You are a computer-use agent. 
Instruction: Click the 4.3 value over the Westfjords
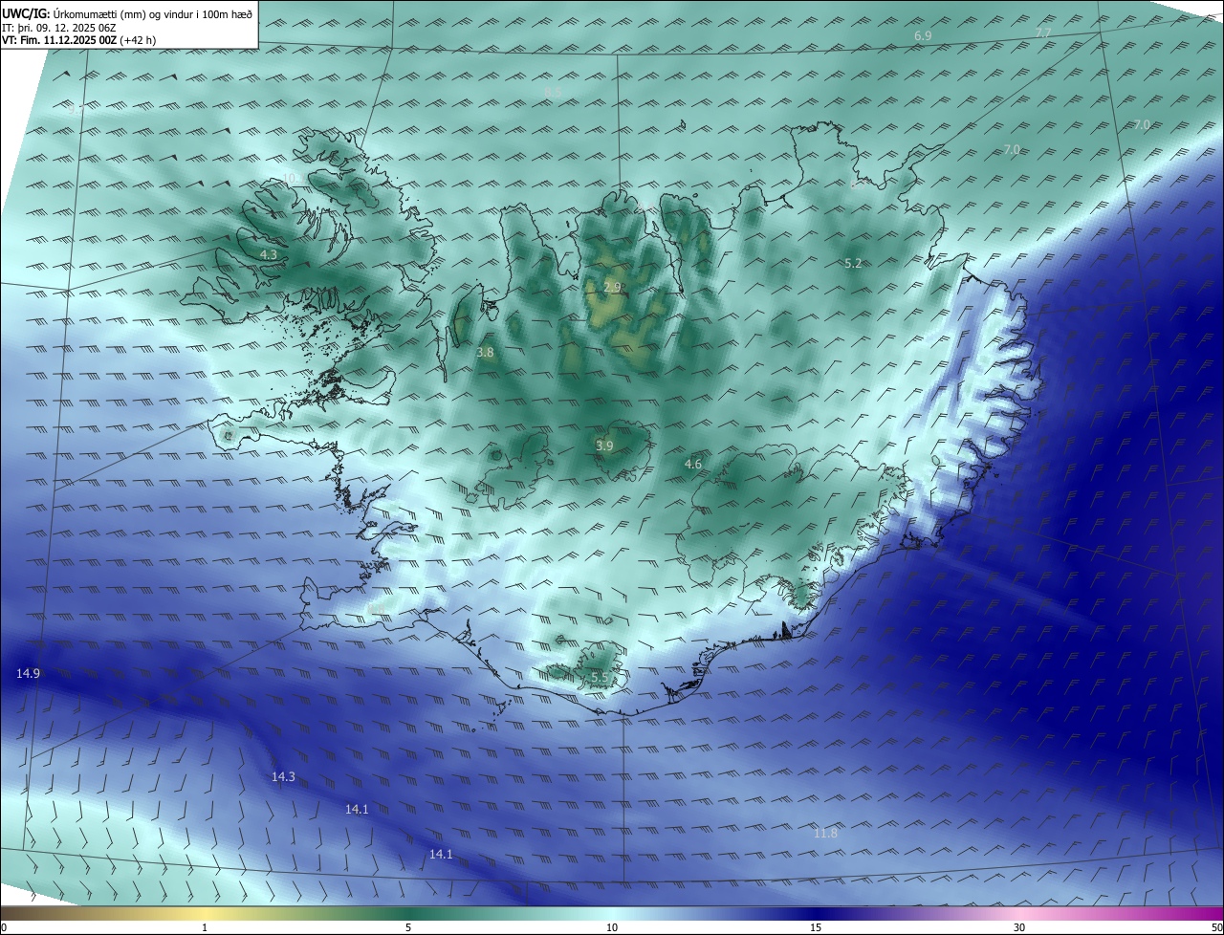click(x=269, y=254)
